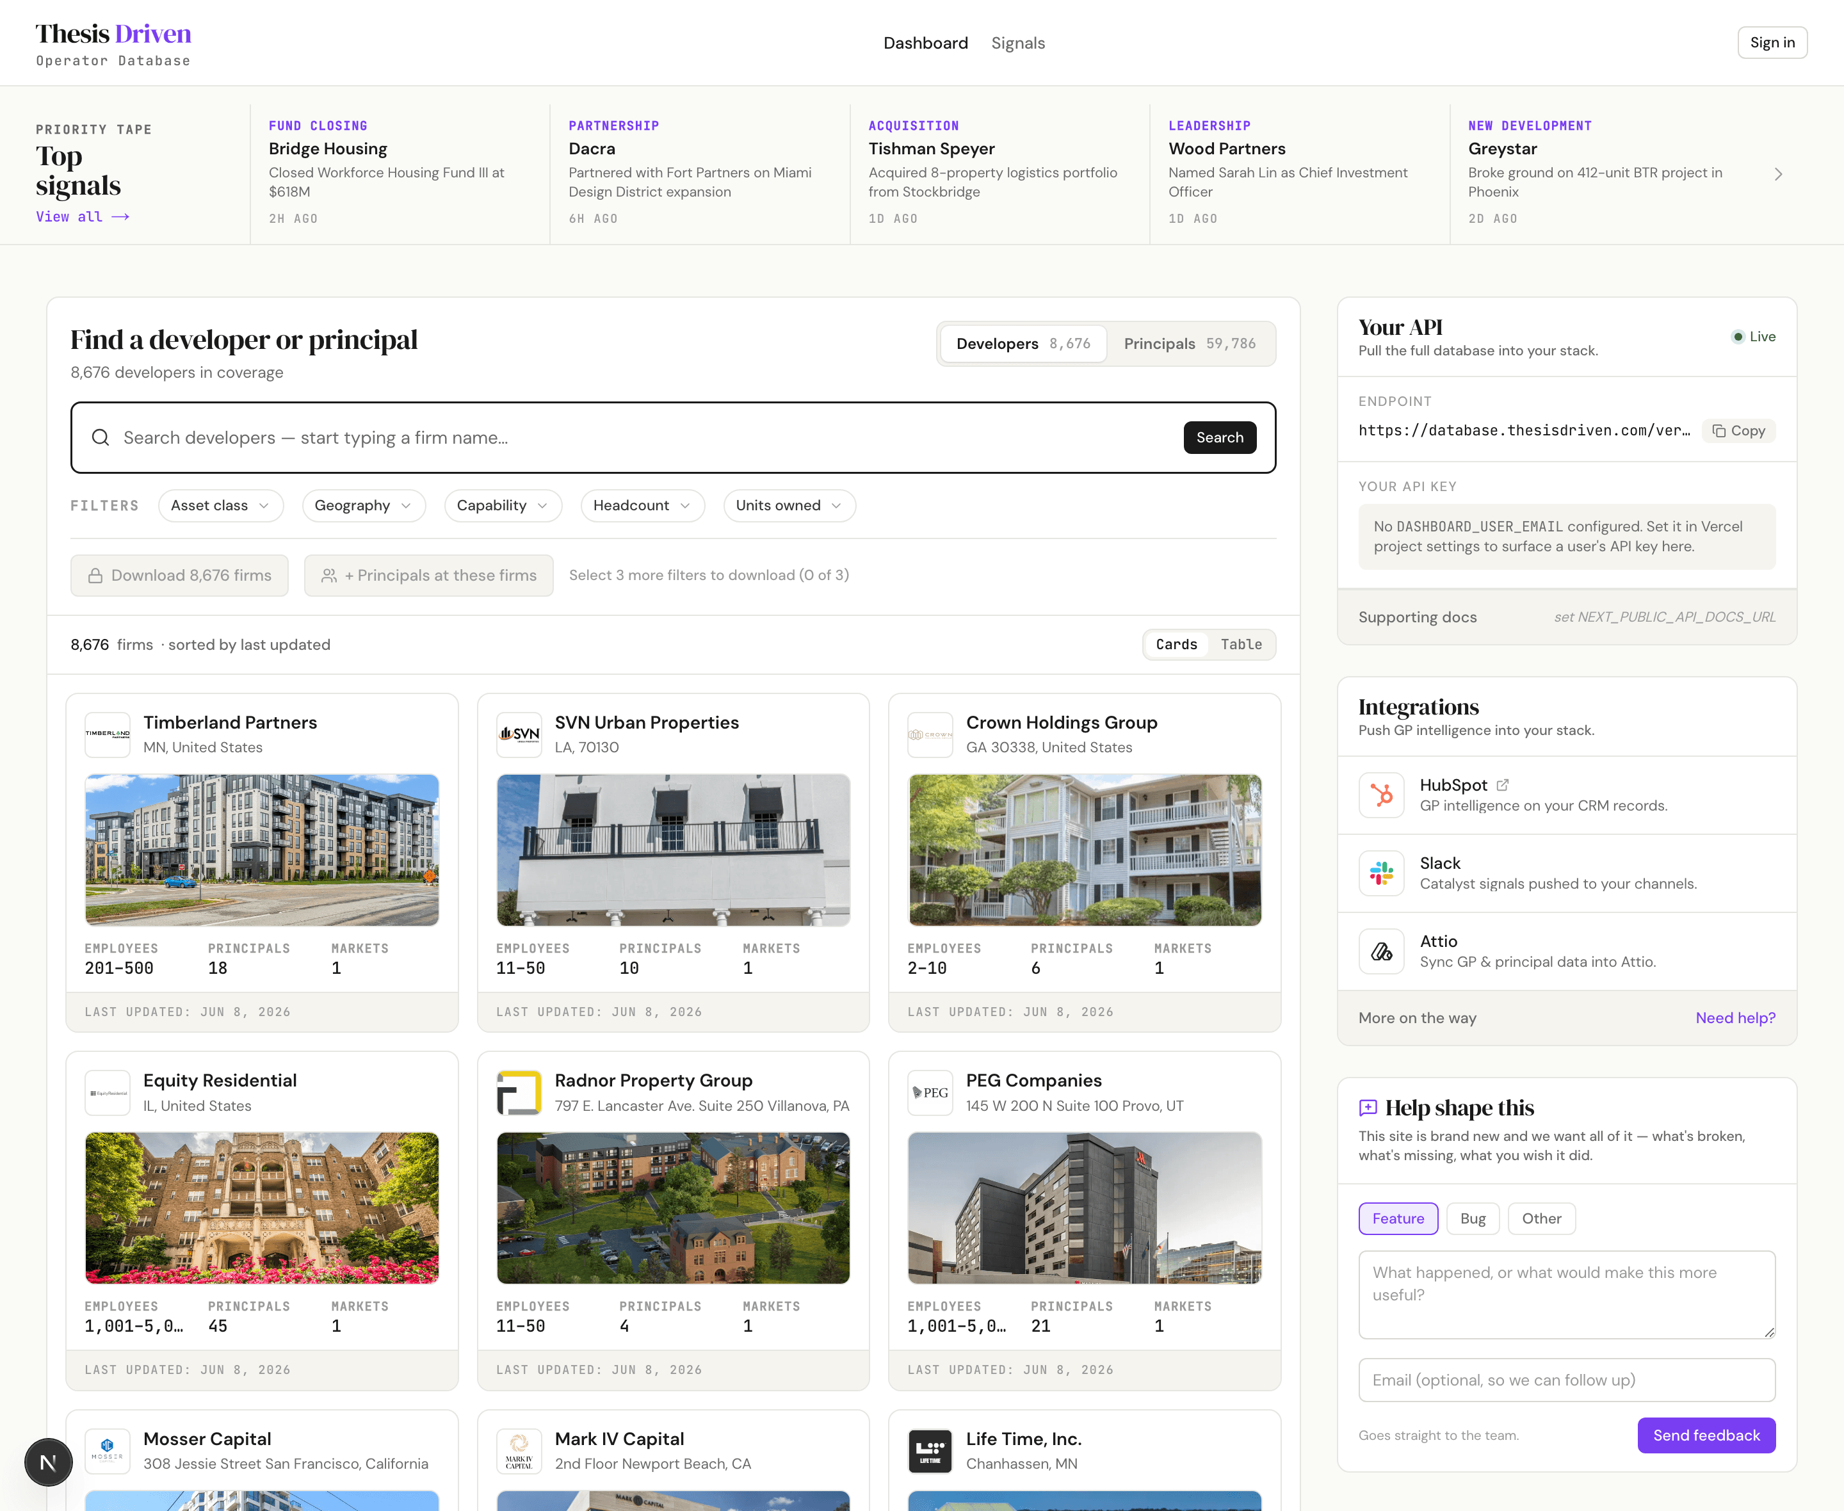Open the Crown Holdings Group building photo
This screenshot has width=1844, height=1511.
click(x=1084, y=850)
